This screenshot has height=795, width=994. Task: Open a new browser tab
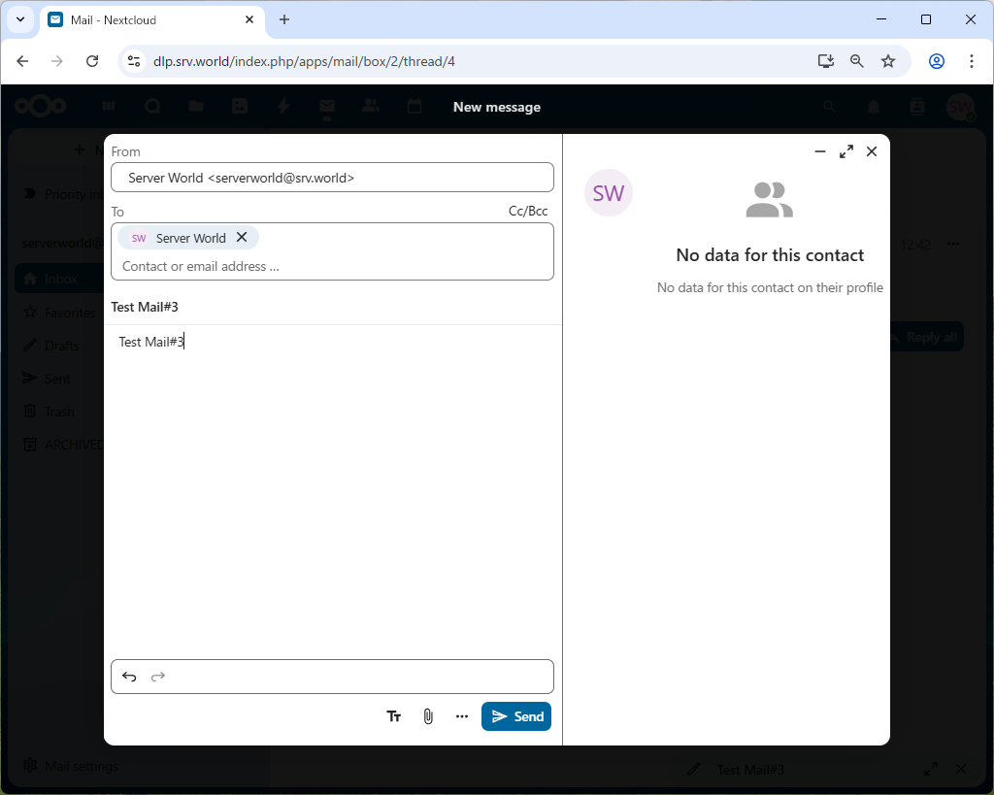[284, 19]
